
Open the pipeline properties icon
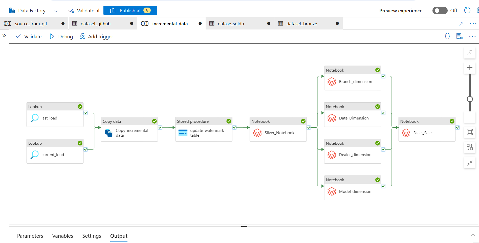[459, 36]
